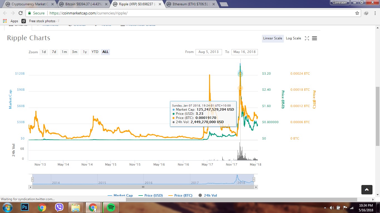Open the Windows Start button
This screenshot has width=380, height=213.
click(x=7, y=207)
